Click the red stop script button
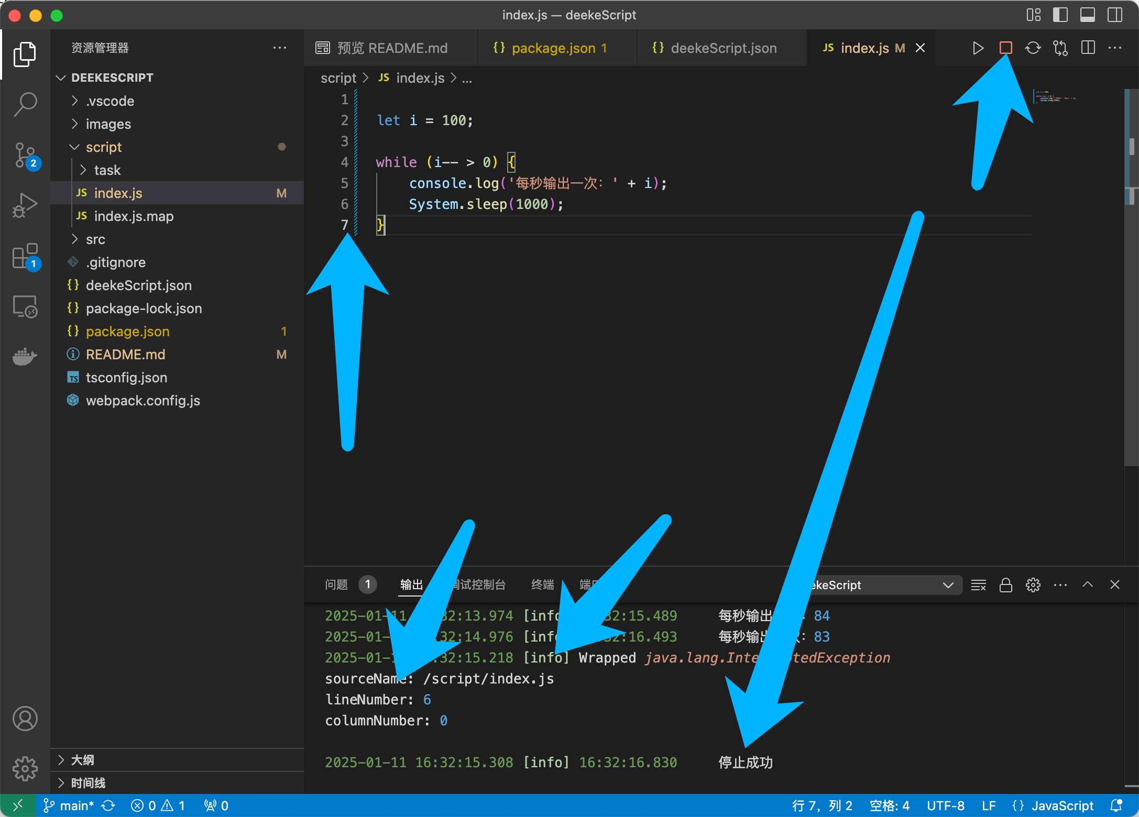This screenshot has width=1139, height=817. point(1005,48)
